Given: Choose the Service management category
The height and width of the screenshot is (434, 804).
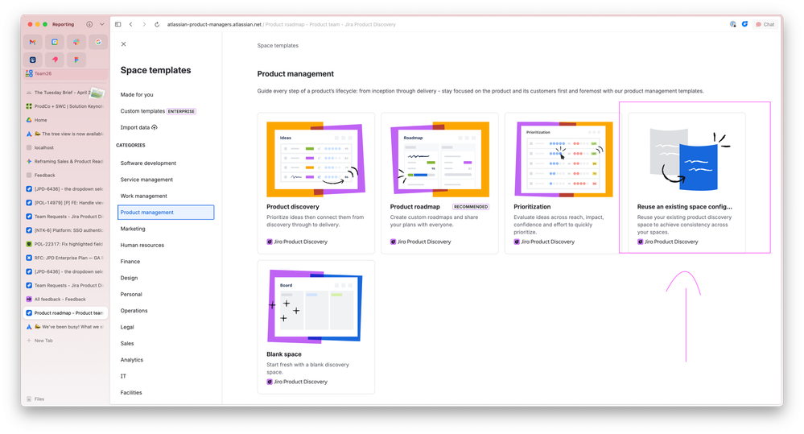Looking at the screenshot, I should (146, 180).
